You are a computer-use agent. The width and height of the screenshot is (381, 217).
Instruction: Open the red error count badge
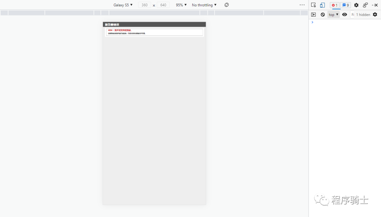(334, 5)
